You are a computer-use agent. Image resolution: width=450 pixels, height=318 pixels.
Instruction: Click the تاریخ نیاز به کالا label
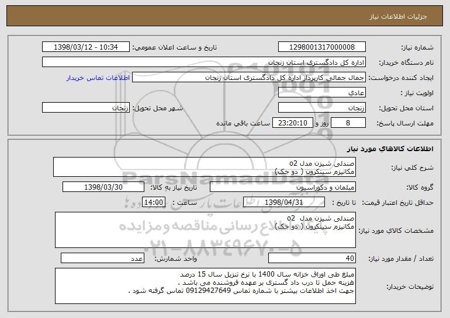click(x=174, y=188)
